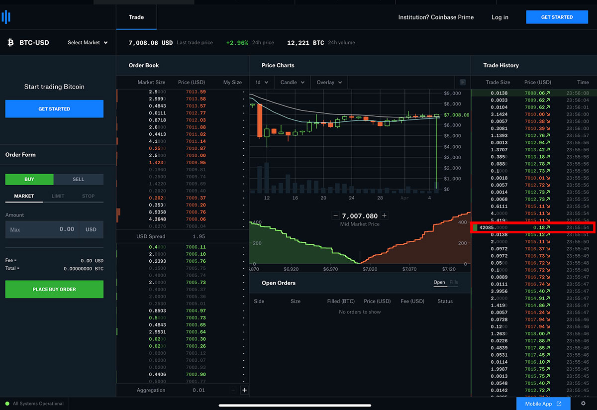Zoom out depth chart with minus icon
Viewport: 597px width, 410px height.
point(336,216)
